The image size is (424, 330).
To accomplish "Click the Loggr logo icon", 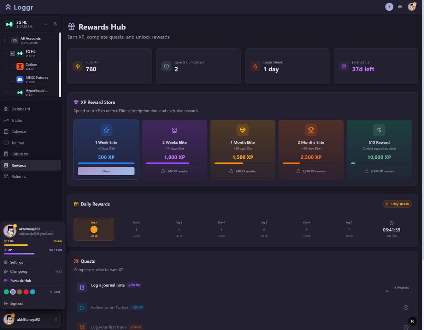I will (8, 7).
